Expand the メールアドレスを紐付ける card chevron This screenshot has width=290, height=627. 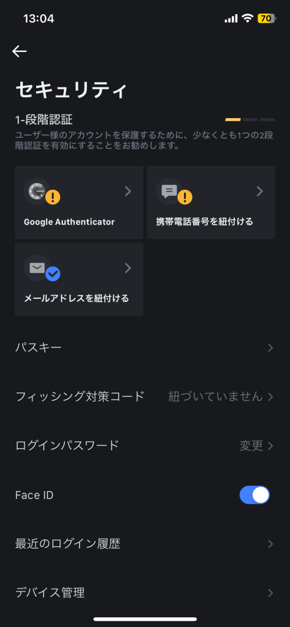[x=128, y=268]
